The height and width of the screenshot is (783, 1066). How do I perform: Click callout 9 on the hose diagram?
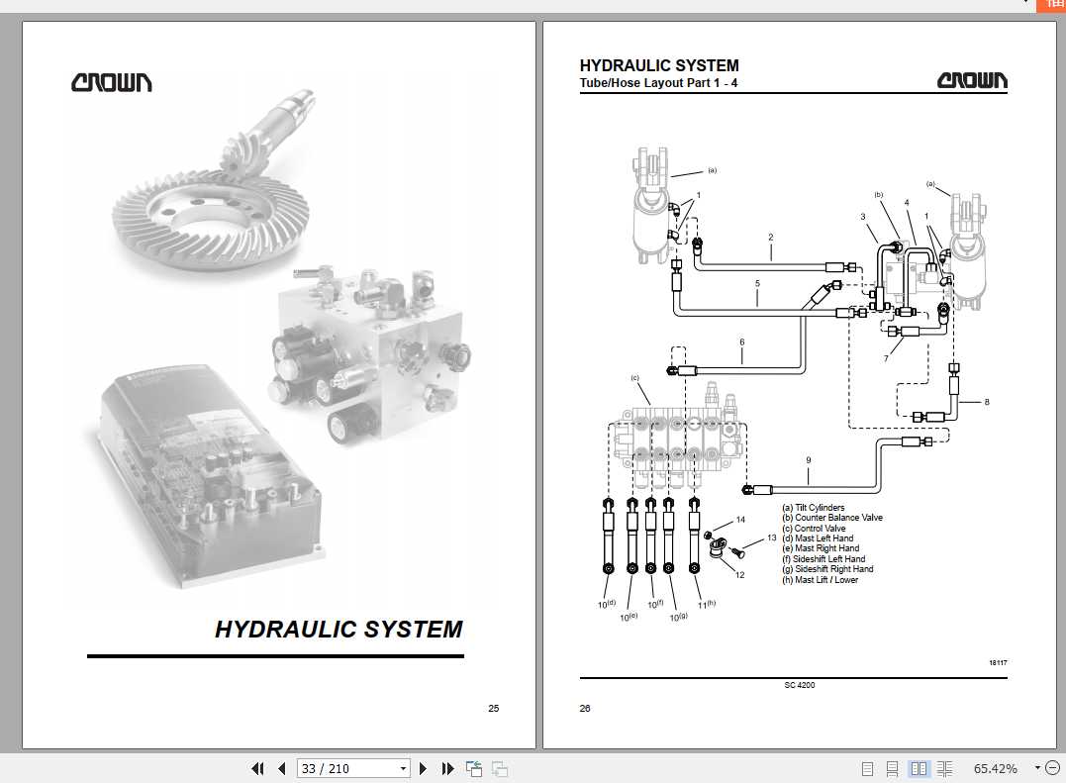(x=809, y=460)
